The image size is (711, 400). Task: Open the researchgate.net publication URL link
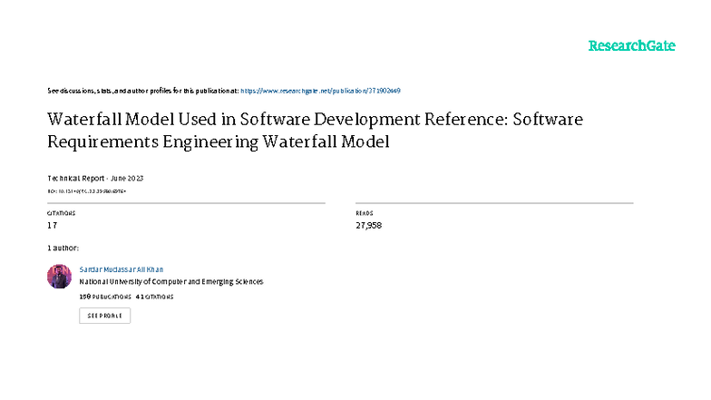[x=320, y=91]
